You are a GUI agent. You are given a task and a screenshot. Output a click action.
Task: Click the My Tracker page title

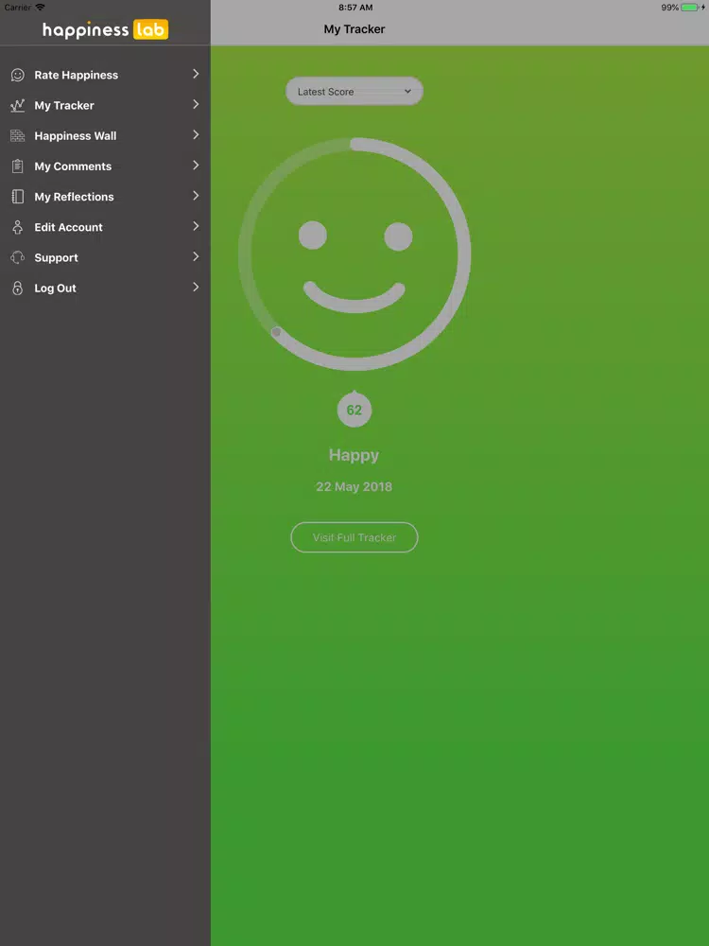(354, 29)
